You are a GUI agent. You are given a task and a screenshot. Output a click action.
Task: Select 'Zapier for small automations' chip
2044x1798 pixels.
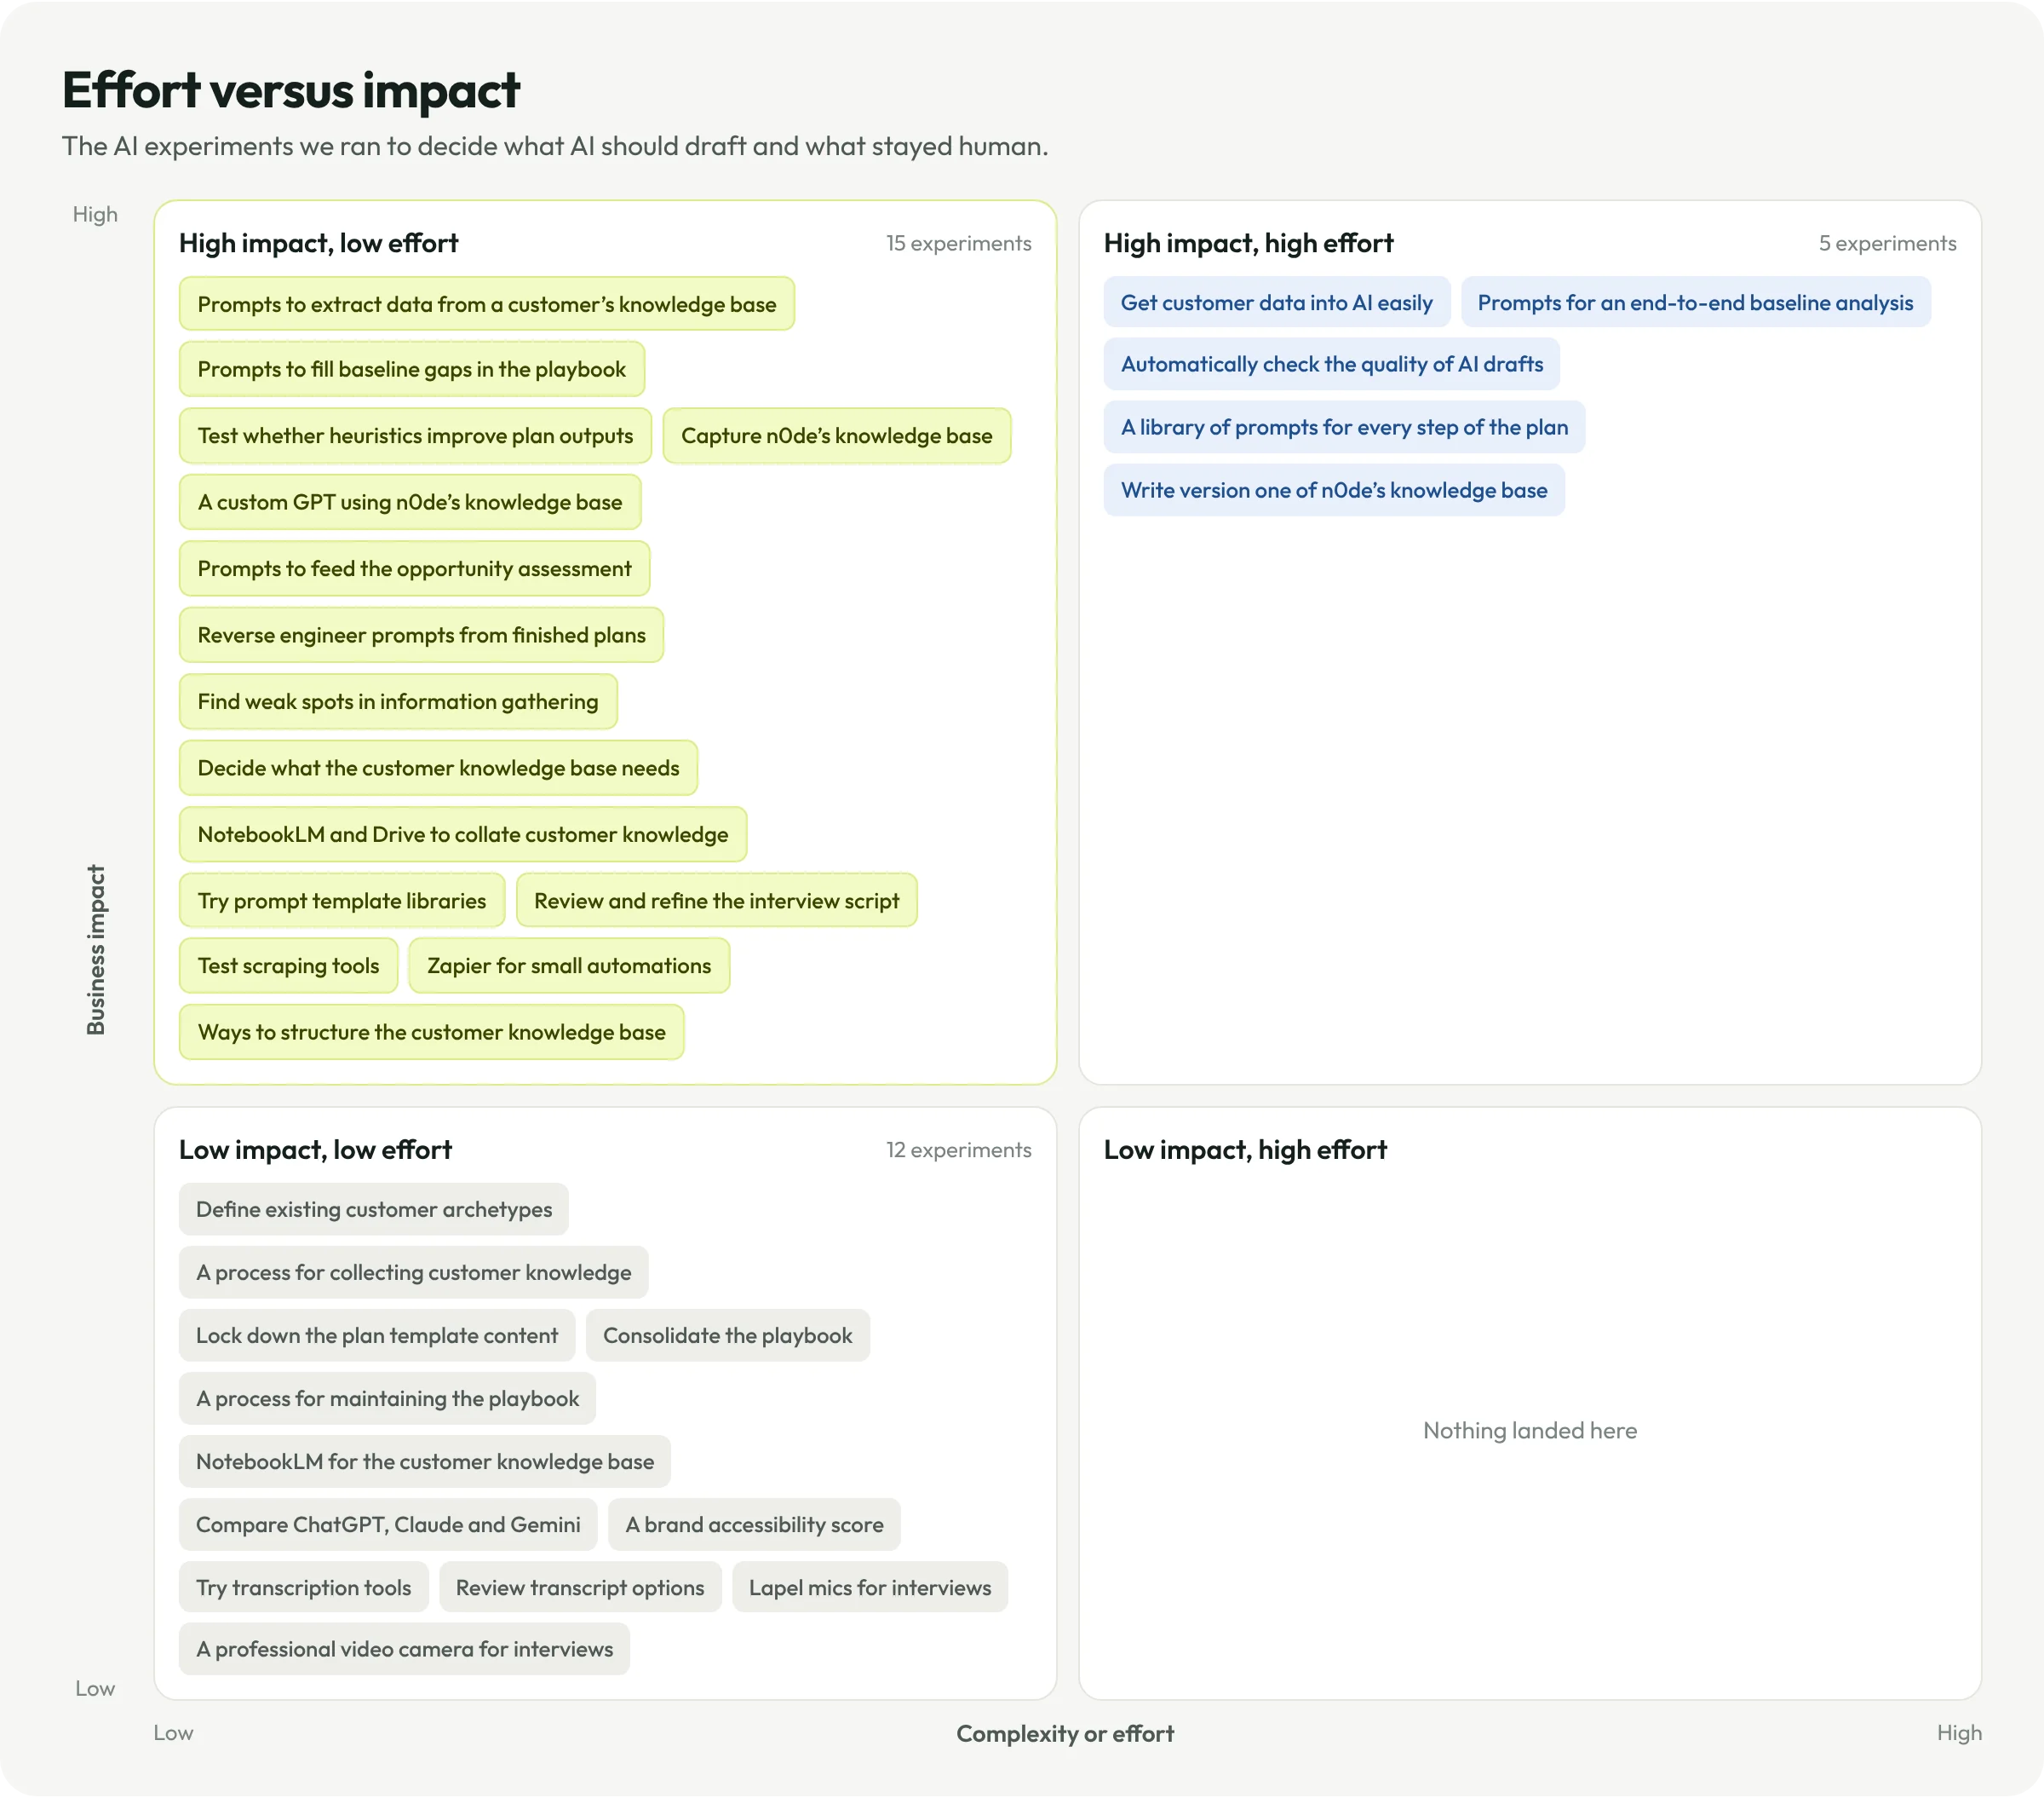coord(569,965)
